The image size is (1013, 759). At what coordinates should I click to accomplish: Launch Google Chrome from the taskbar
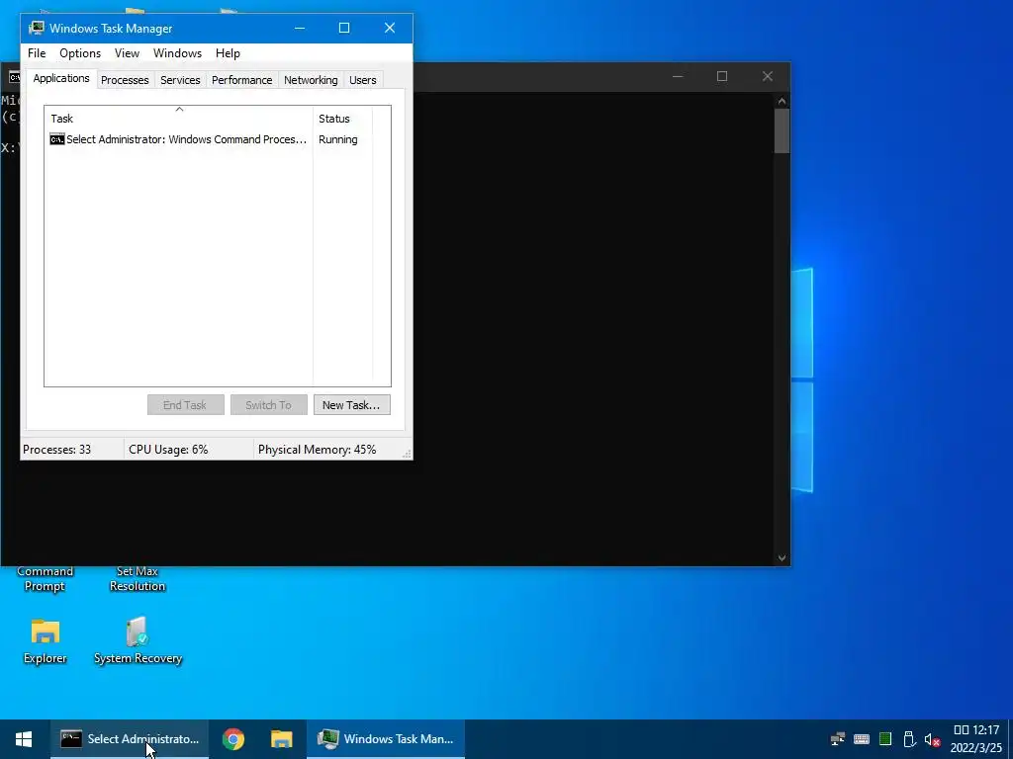pos(233,739)
